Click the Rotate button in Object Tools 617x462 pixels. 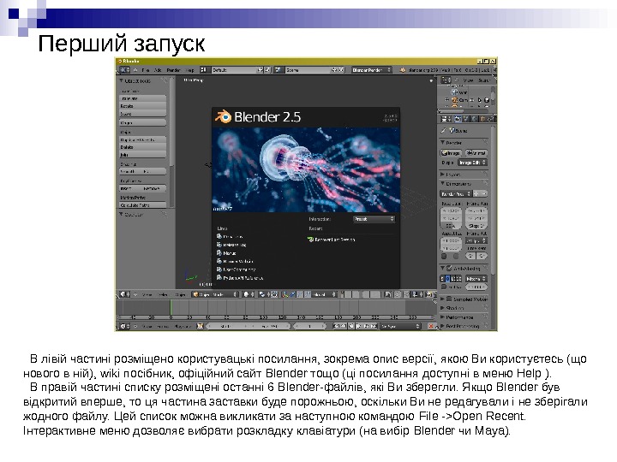pyautogui.click(x=142, y=106)
